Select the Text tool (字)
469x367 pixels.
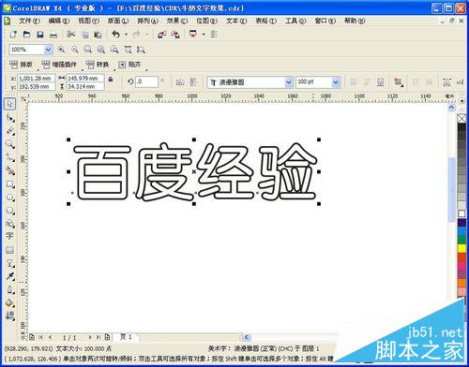(9, 236)
